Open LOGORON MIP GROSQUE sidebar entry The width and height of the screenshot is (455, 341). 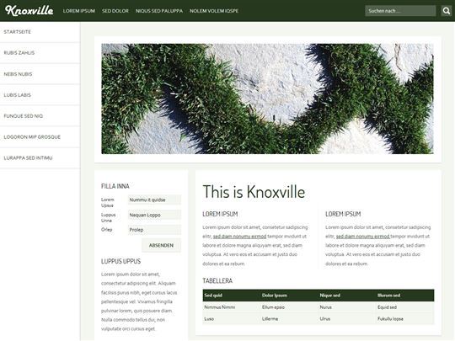tap(40, 137)
